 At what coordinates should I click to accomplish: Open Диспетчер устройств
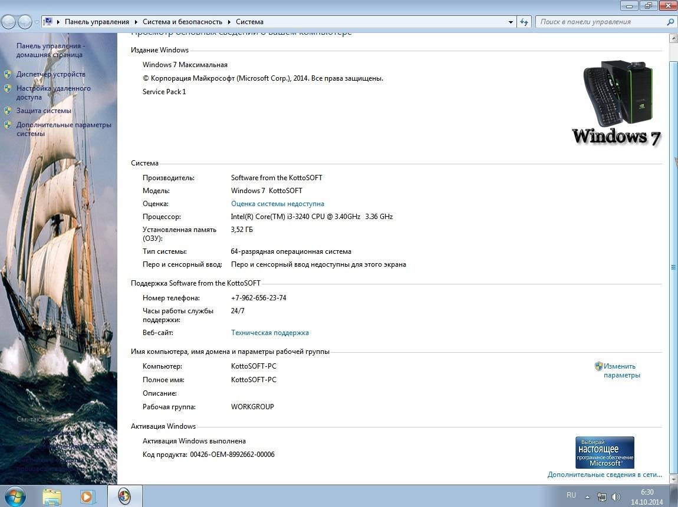click(51, 74)
